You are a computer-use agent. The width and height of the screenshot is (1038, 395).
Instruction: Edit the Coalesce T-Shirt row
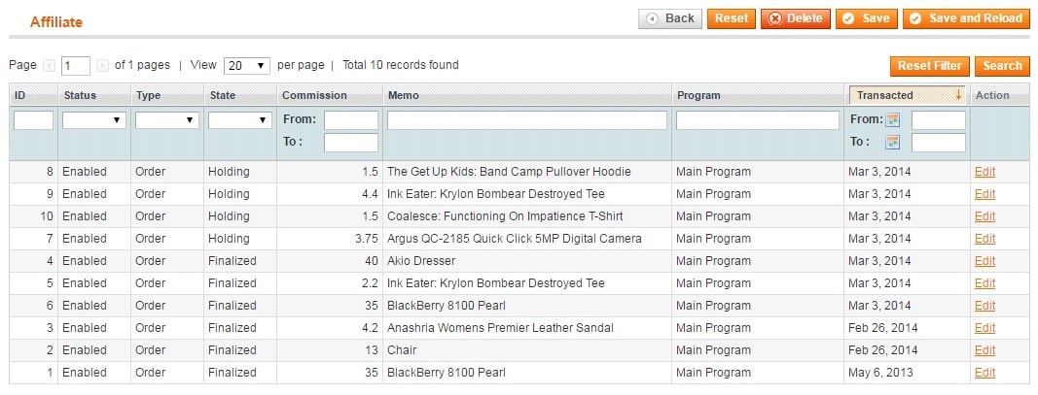[x=984, y=216]
